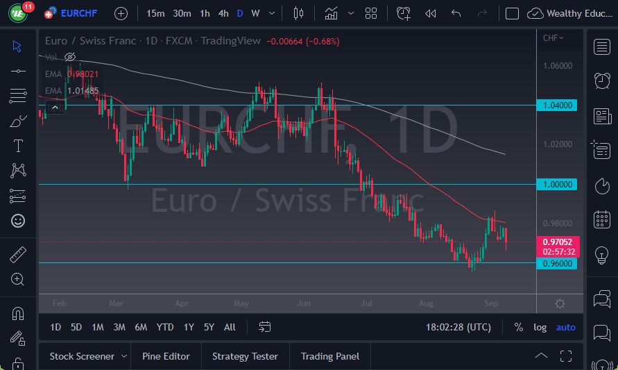Set range to 3M
This screenshot has width=618, height=370.
point(119,327)
